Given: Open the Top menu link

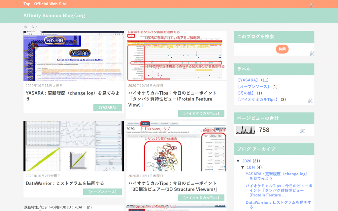Looking at the screenshot, I should 27,4.
